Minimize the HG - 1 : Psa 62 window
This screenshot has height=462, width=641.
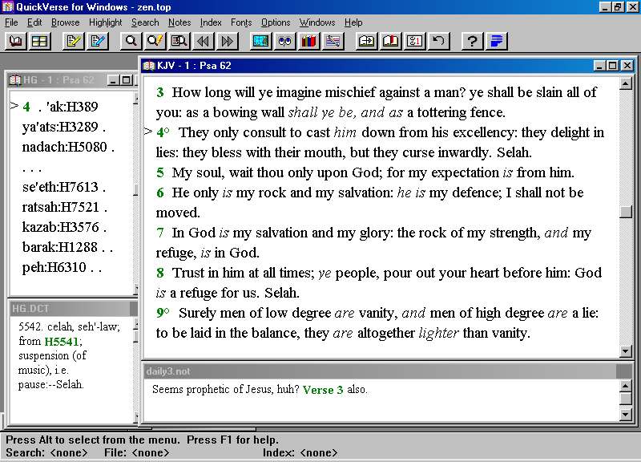pos(114,80)
